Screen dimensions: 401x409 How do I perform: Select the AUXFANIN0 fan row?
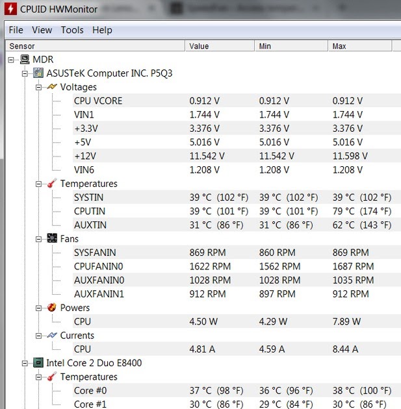tap(237, 280)
